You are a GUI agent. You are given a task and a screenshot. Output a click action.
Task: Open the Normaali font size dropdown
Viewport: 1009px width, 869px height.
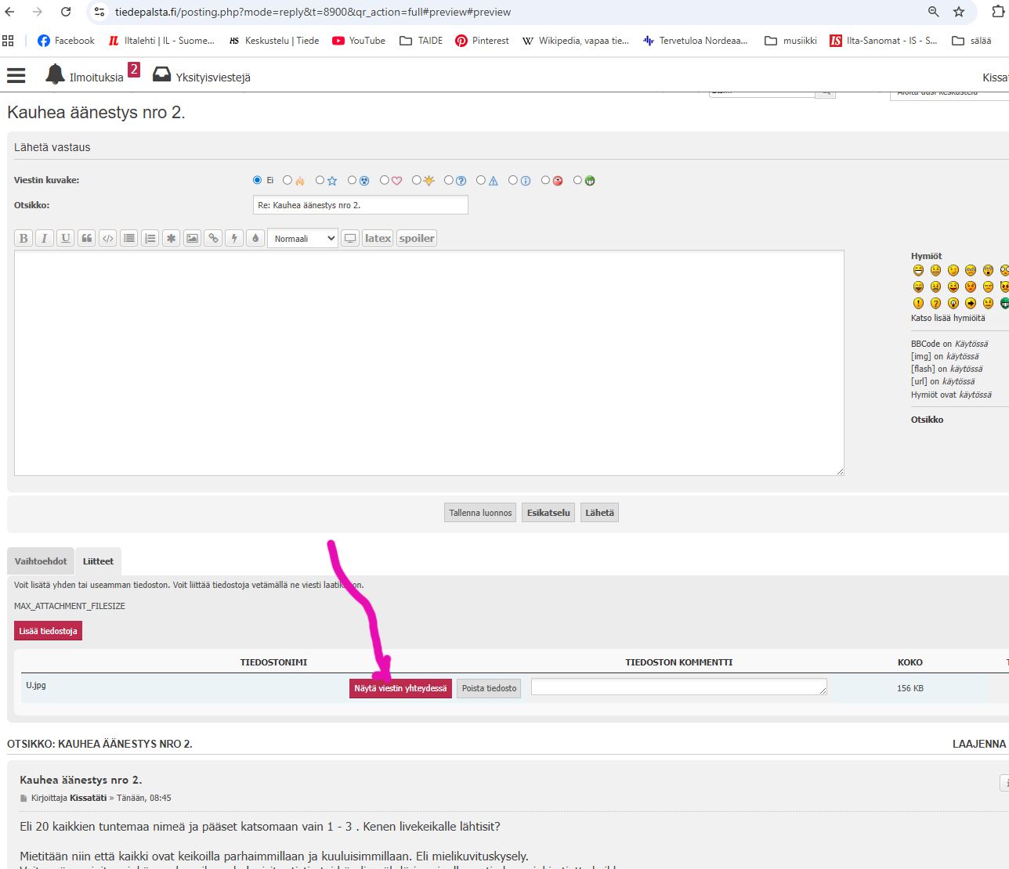coord(302,238)
